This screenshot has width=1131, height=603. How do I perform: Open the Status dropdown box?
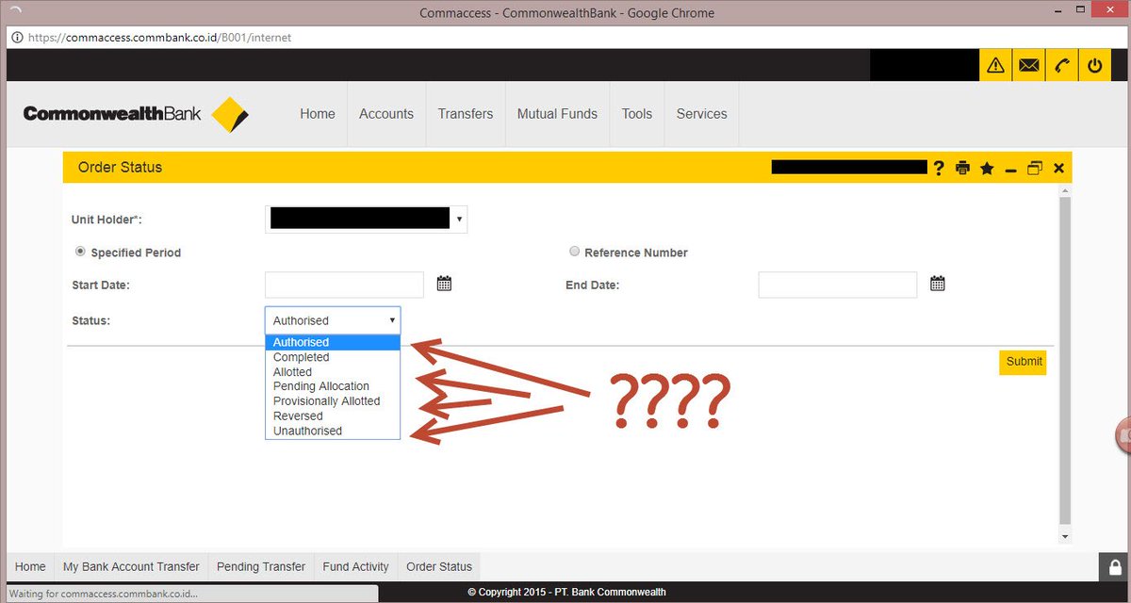point(333,320)
